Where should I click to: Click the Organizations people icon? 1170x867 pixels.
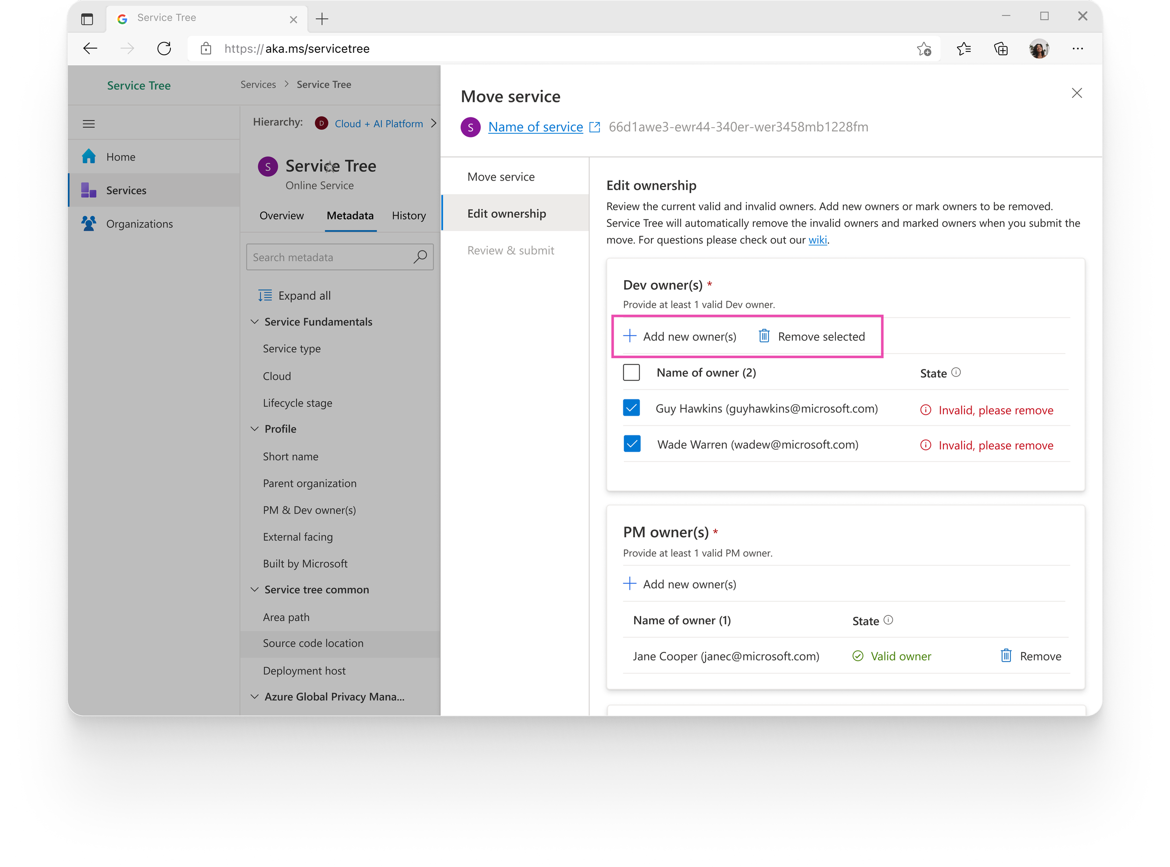click(89, 224)
